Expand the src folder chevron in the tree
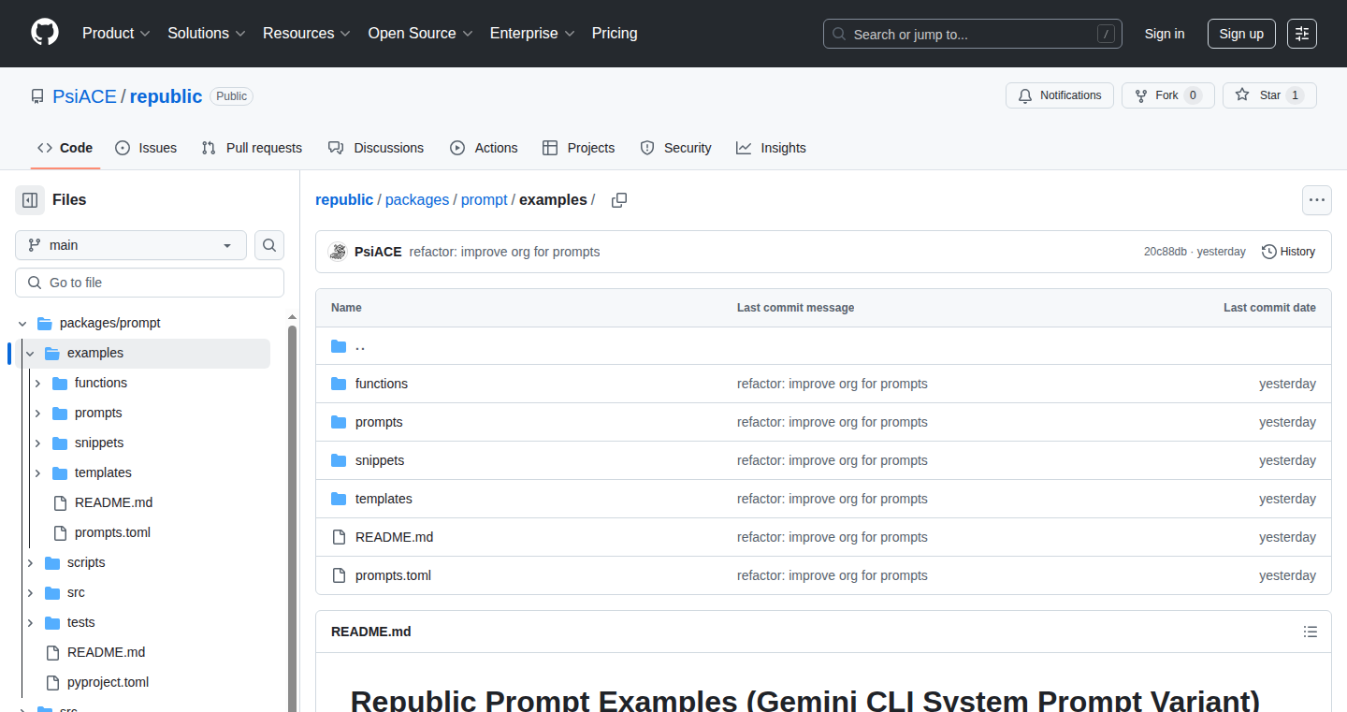 [30, 592]
